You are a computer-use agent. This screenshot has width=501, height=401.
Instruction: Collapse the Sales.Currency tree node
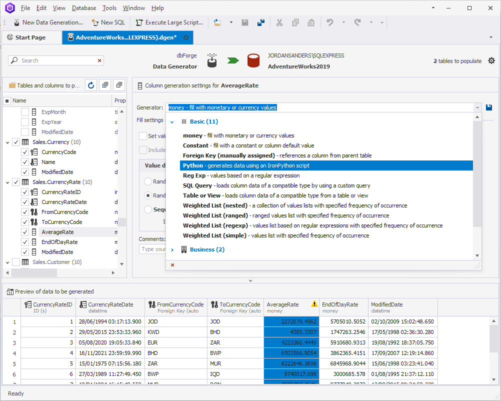click(x=7, y=142)
